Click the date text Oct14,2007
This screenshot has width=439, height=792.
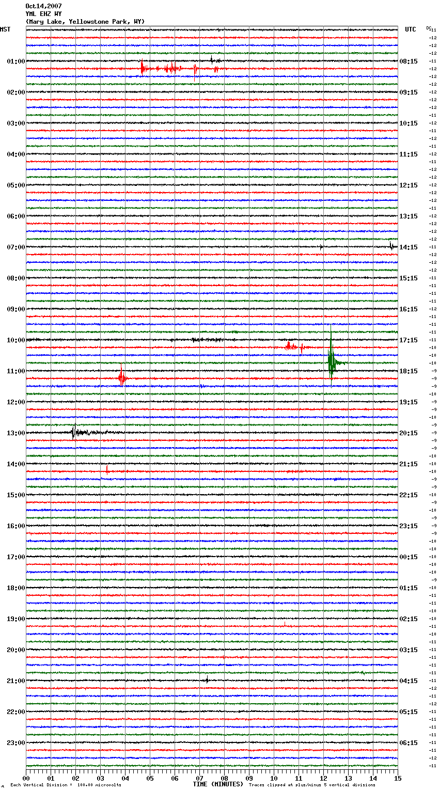point(43,6)
